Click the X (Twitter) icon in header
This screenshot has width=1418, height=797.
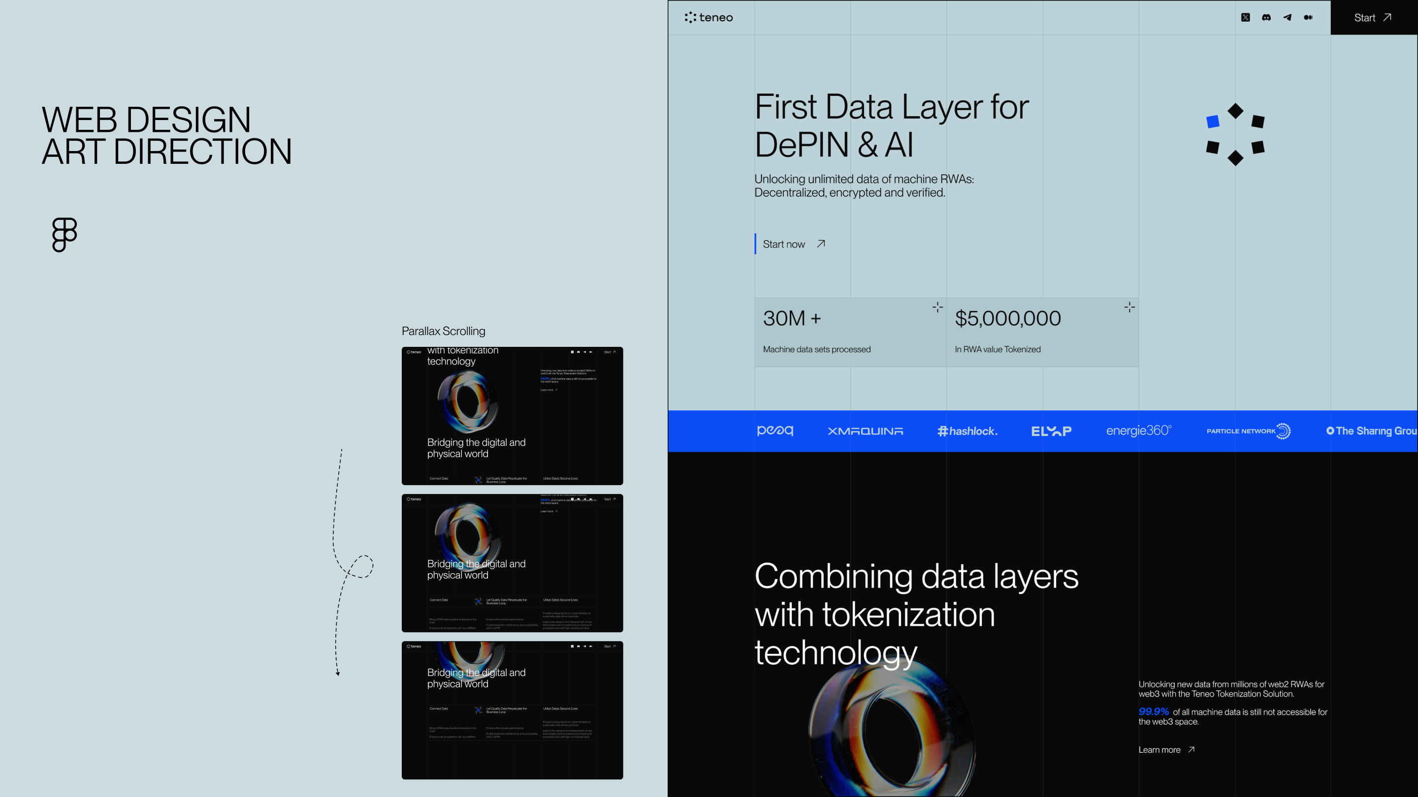[x=1245, y=18]
